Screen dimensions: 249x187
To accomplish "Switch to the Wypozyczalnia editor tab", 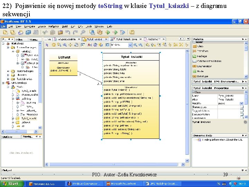I will (x=67, y=39).
